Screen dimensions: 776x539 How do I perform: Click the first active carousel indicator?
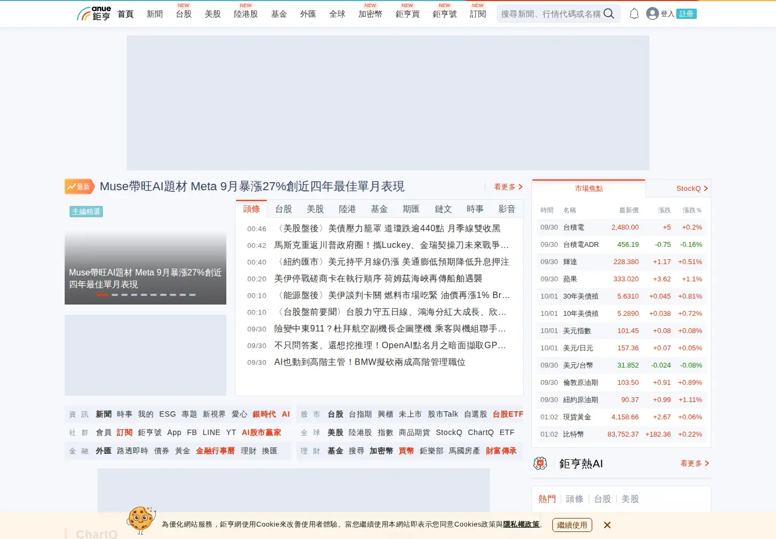point(102,295)
